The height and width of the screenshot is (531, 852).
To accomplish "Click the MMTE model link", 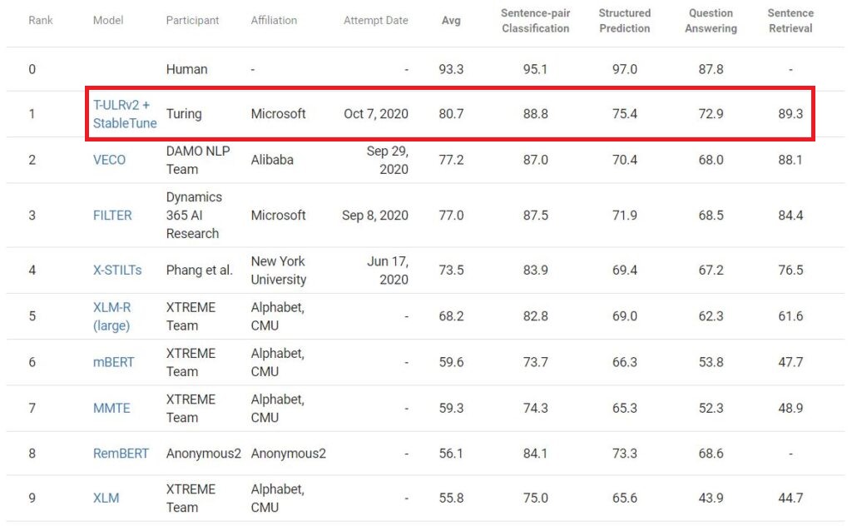I will click(111, 408).
